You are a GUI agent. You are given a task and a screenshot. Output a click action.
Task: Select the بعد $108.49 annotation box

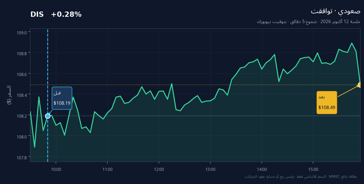pyautogui.click(x=327, y=103)
